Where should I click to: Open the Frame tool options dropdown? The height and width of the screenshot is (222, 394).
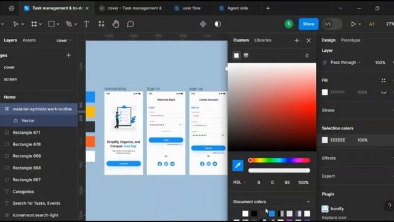41,24
